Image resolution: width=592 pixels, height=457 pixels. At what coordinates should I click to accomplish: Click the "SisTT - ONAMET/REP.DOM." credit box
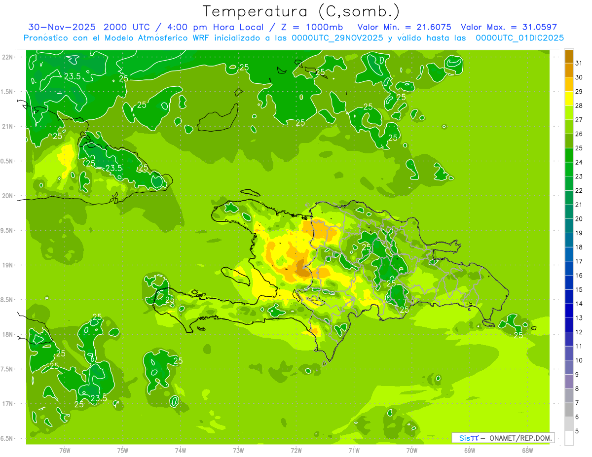coord(503,438)
